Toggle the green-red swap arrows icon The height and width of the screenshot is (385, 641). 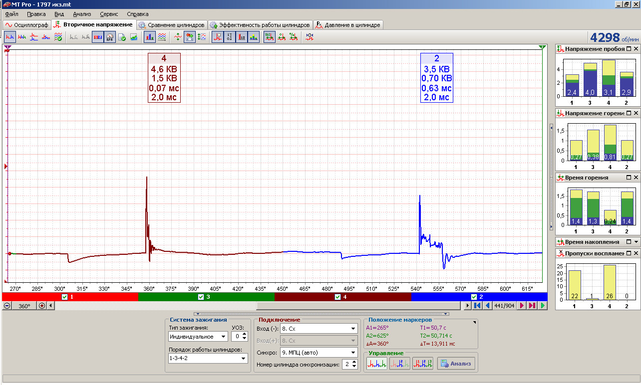tap(189, 36)
